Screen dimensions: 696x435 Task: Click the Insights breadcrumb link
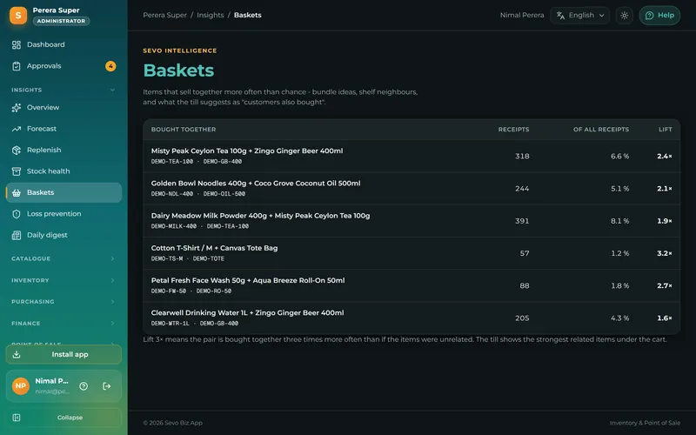210,15
